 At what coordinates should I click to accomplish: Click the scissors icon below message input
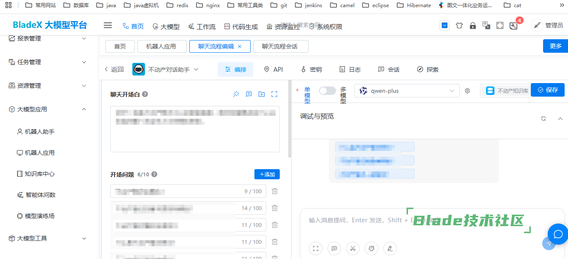pyautogui.click(x=352, y=248)
